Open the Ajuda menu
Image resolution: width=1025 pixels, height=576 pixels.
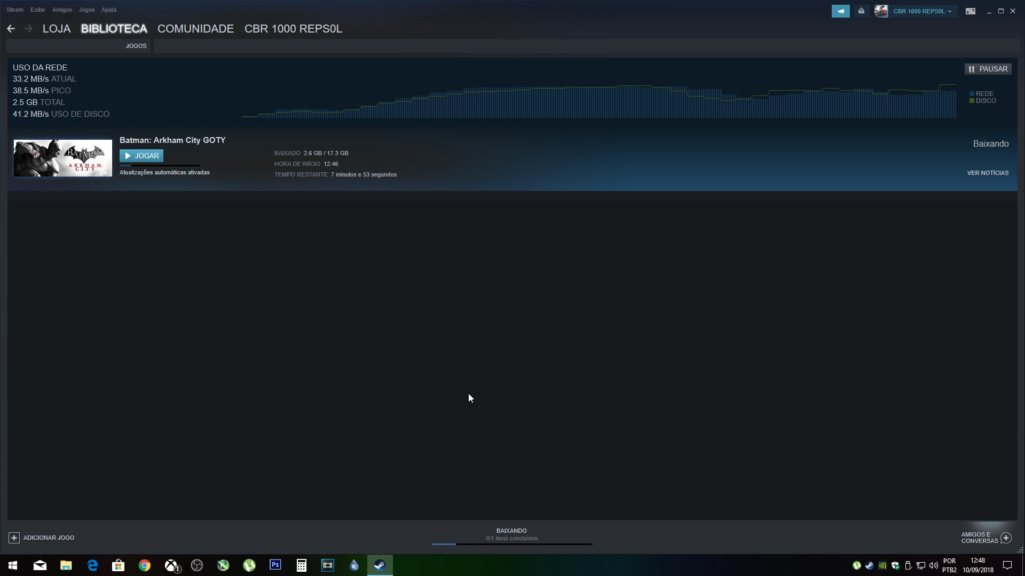(109, 10)
